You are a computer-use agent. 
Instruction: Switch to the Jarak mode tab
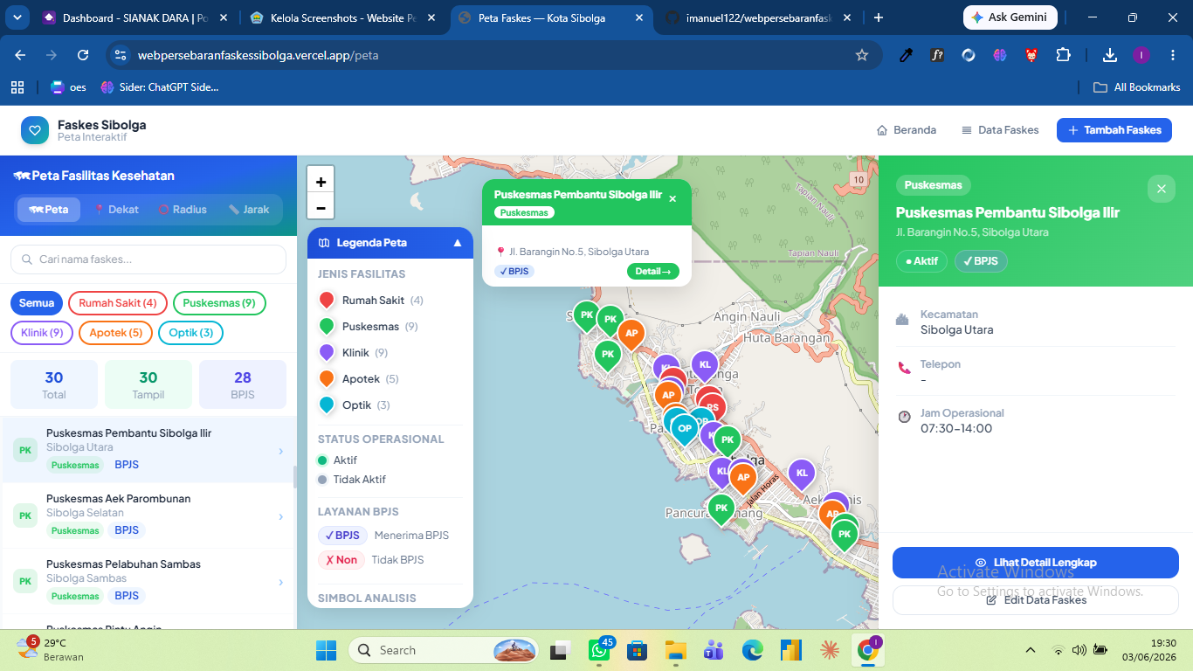coord(249,210)
